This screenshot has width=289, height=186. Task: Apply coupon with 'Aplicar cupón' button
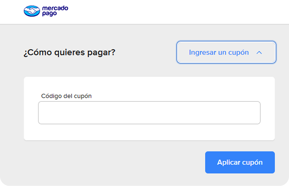(x=240, y=162)
